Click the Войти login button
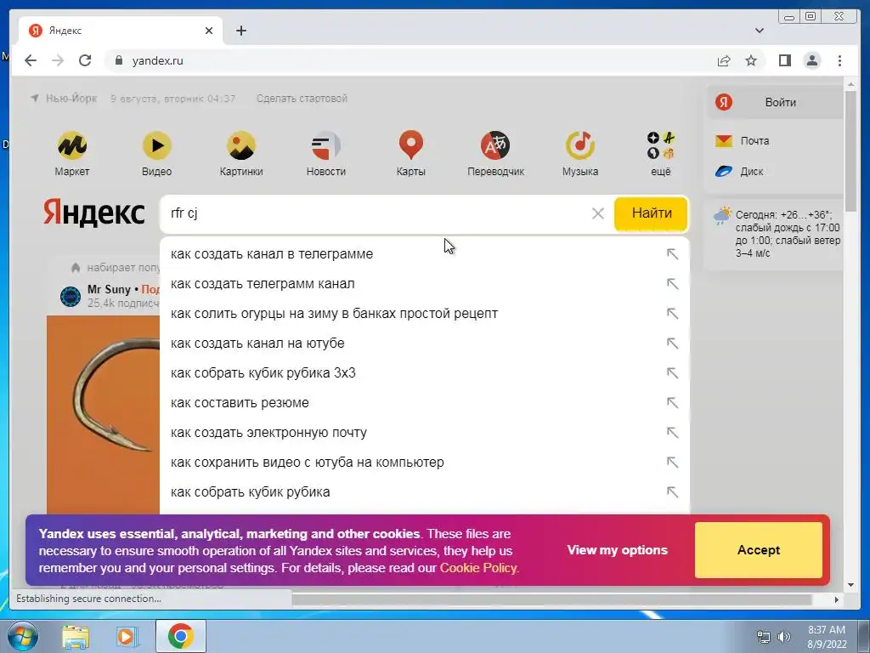This screenshot has height=653, width=870. (776, 102)
